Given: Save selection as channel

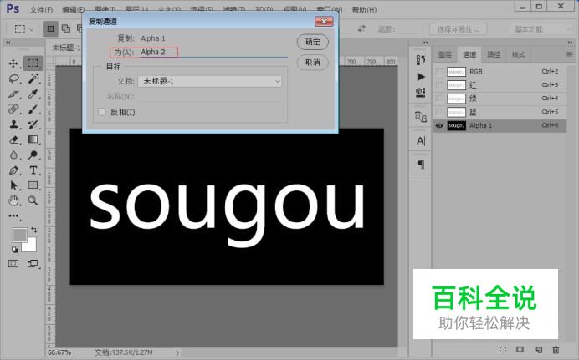Looking at the screenshot, I should click(x=520, y=349).
